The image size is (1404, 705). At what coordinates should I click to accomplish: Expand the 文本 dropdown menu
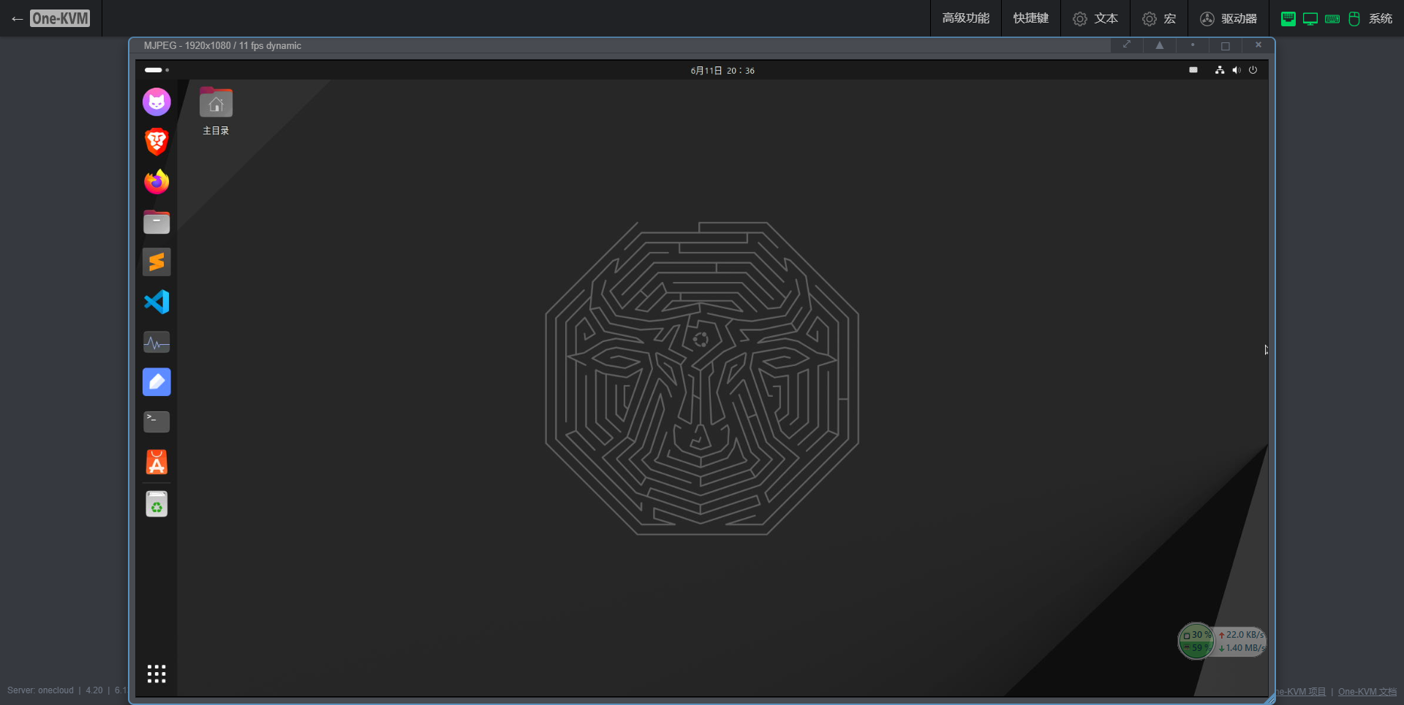1095,18
